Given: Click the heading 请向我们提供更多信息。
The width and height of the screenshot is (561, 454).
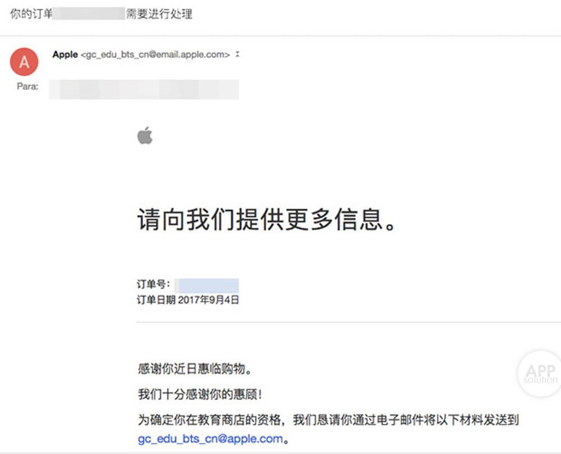Looking at the screenshot, I should [266, 219].
